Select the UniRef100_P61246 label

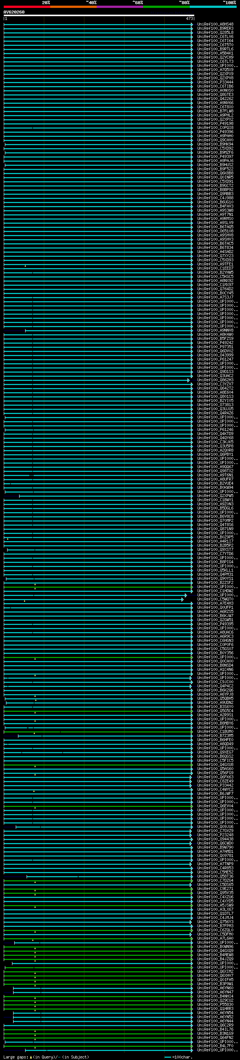click(215, 429)
